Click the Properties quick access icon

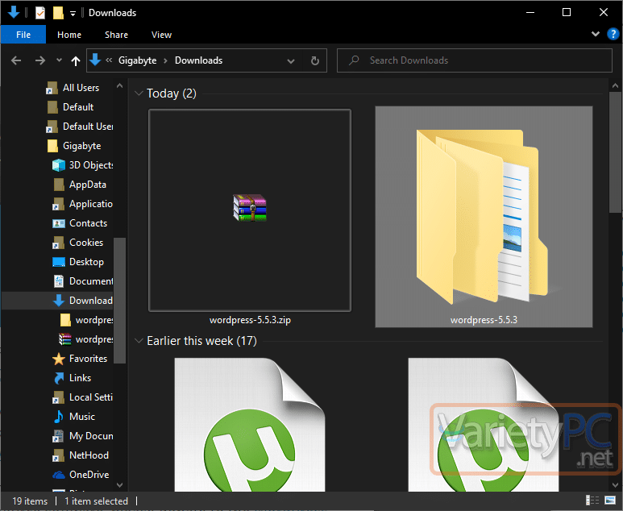(x=40, y=13)
